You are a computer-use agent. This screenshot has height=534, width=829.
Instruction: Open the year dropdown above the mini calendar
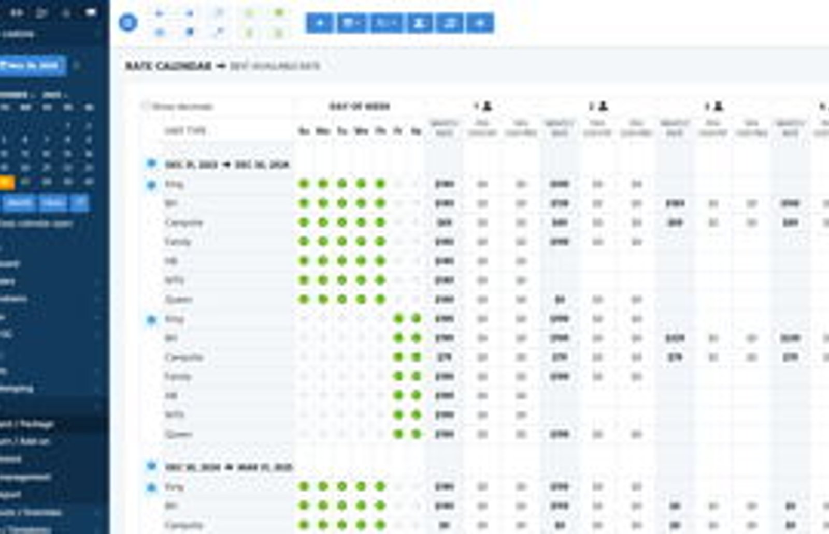(x=54, y=95)
